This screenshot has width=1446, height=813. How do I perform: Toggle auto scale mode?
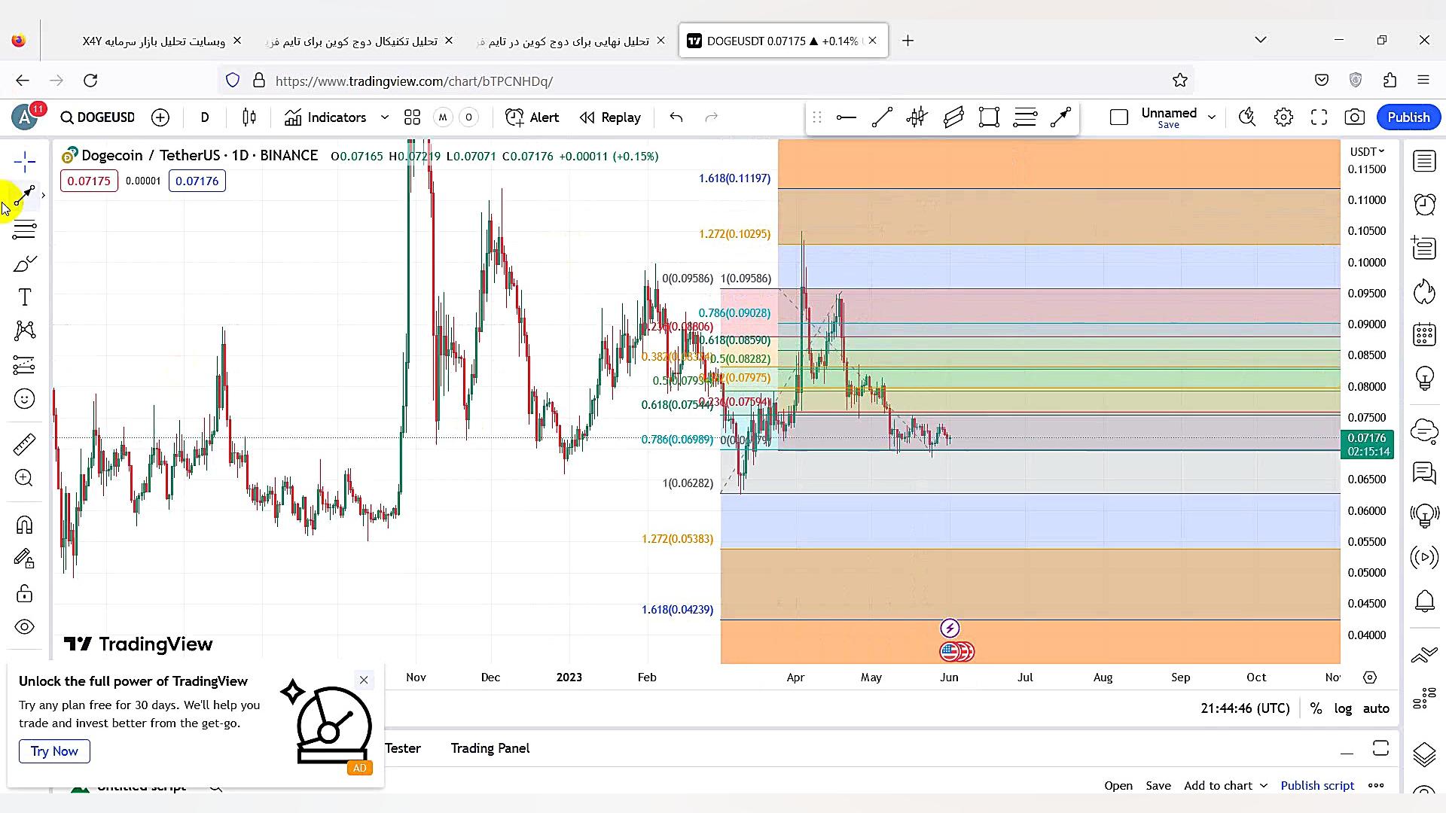point(1376,708)
